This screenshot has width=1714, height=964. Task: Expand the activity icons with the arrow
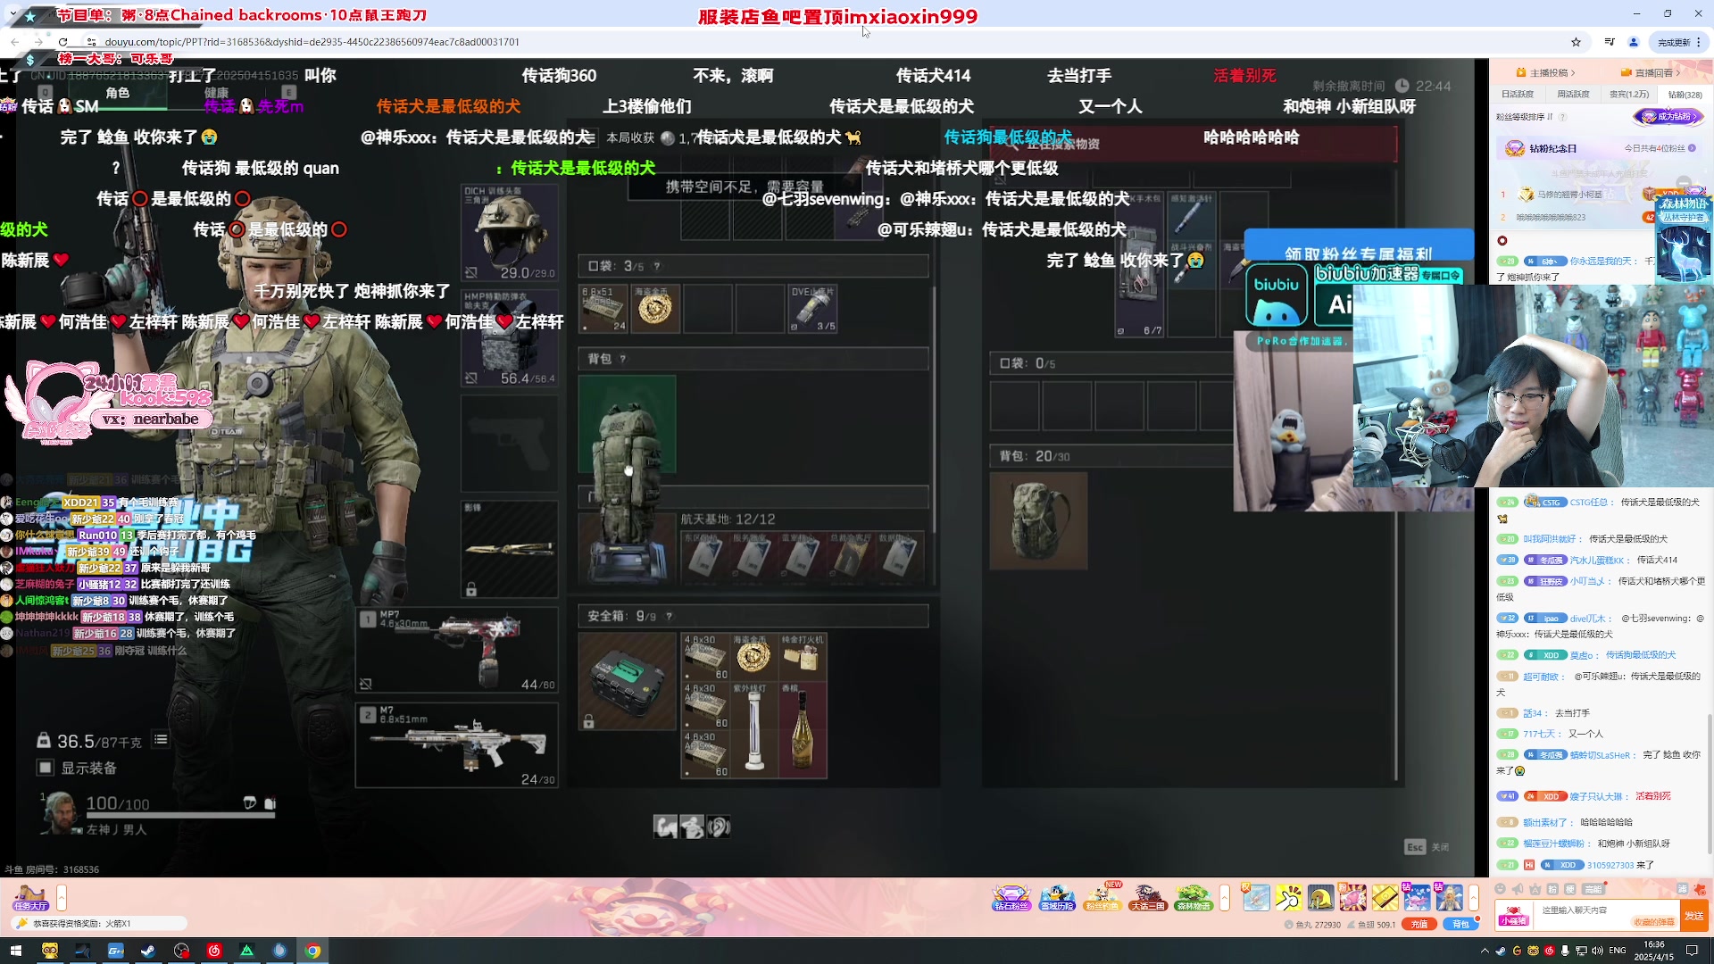pos(1225,897)
